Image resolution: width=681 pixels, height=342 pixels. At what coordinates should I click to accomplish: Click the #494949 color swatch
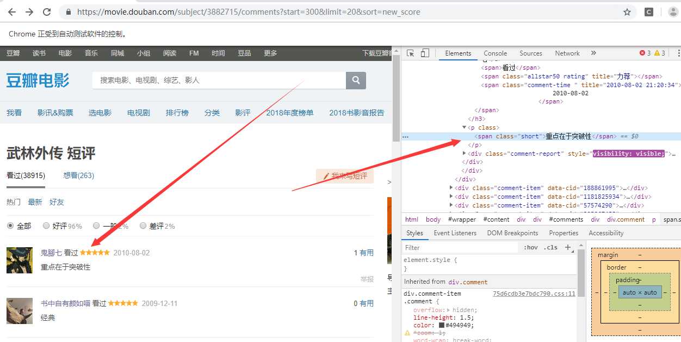click(441, 325)
